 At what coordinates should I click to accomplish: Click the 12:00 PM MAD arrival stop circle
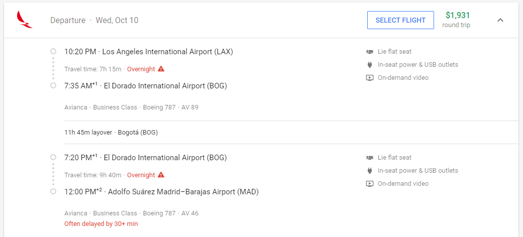point(53,192)
